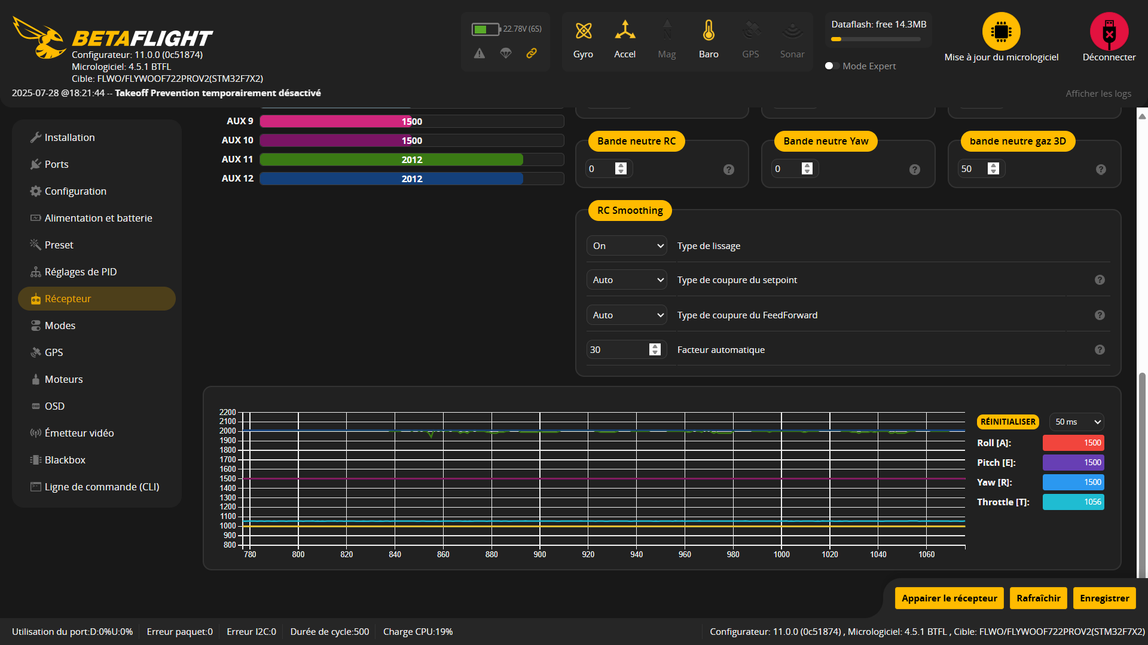Click the Baro thermometer icon

coord(709,30)
